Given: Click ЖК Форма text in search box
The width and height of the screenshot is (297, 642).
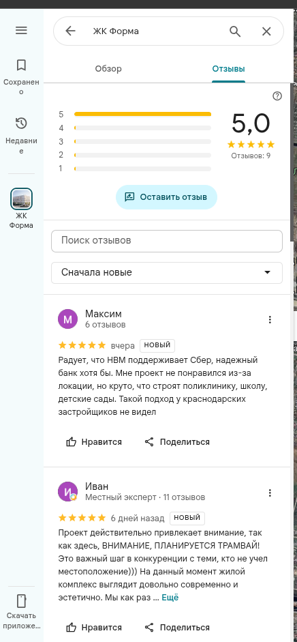Looking at the screenshot, I should click(116, 31).
